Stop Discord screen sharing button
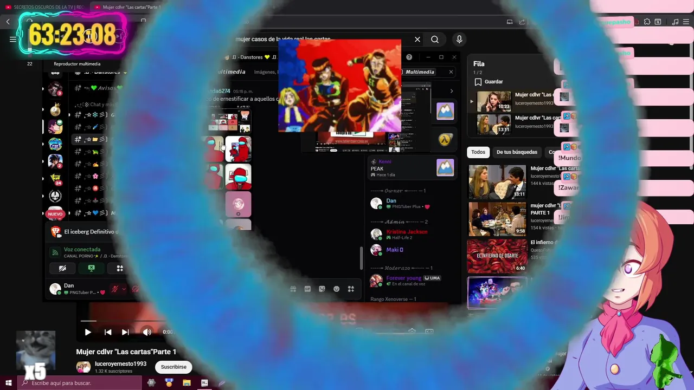Viewport: 694px width, 390px height. pos(91,268)
